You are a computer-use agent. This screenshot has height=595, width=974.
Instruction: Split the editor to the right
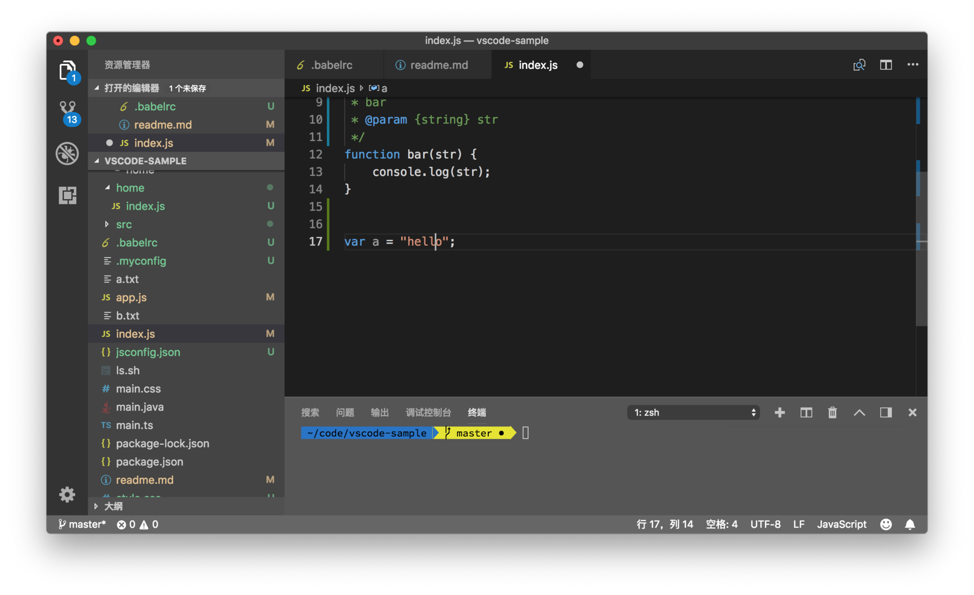pos(886,65)
